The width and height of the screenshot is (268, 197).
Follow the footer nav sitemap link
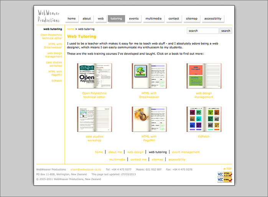pyautogui.click(x=157, y=160)
